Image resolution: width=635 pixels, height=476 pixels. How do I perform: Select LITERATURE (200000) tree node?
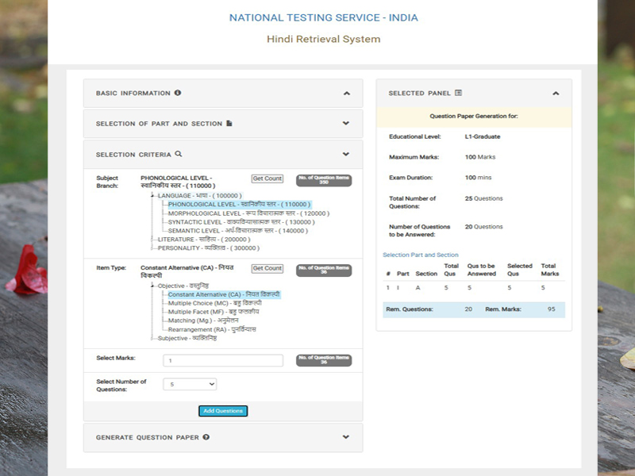click(x=204, y=240)
